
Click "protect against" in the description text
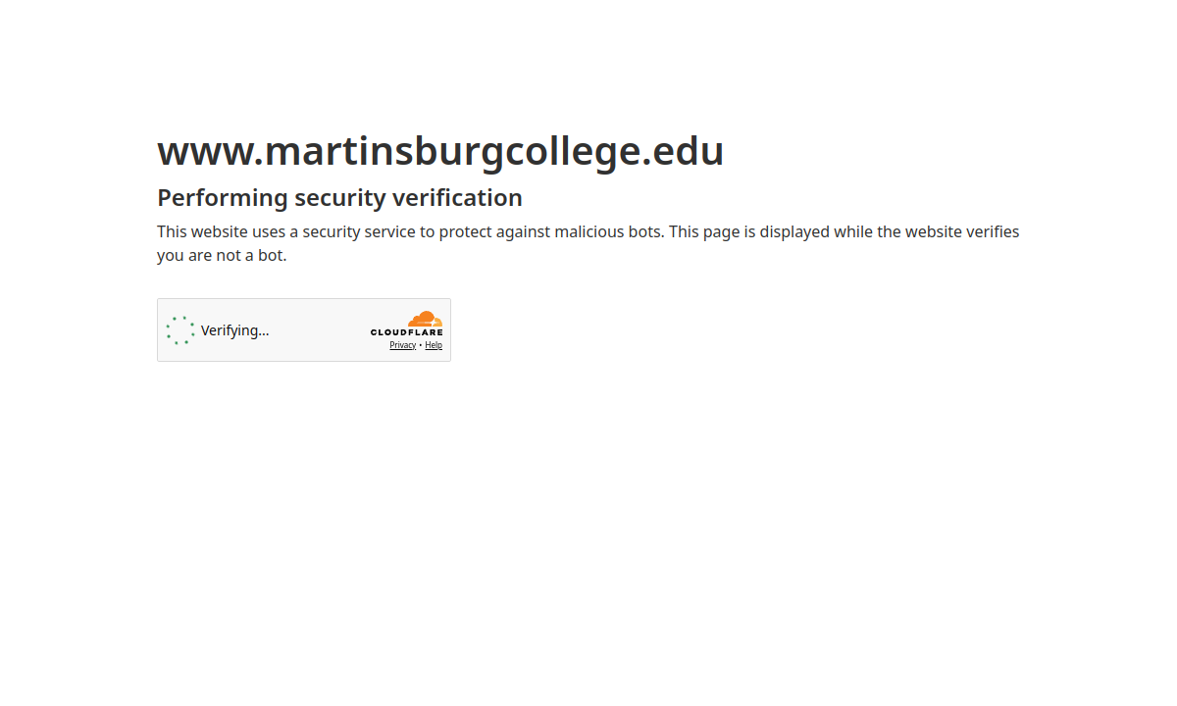point(494,231)
